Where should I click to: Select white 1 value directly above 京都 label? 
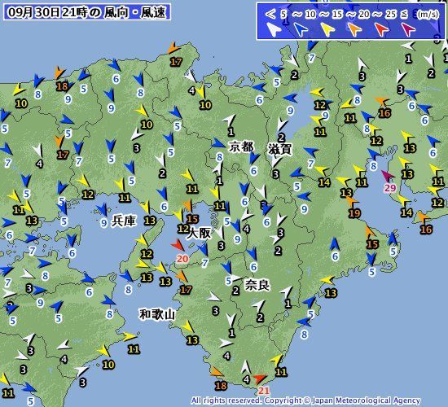click(x=231, y=132)
